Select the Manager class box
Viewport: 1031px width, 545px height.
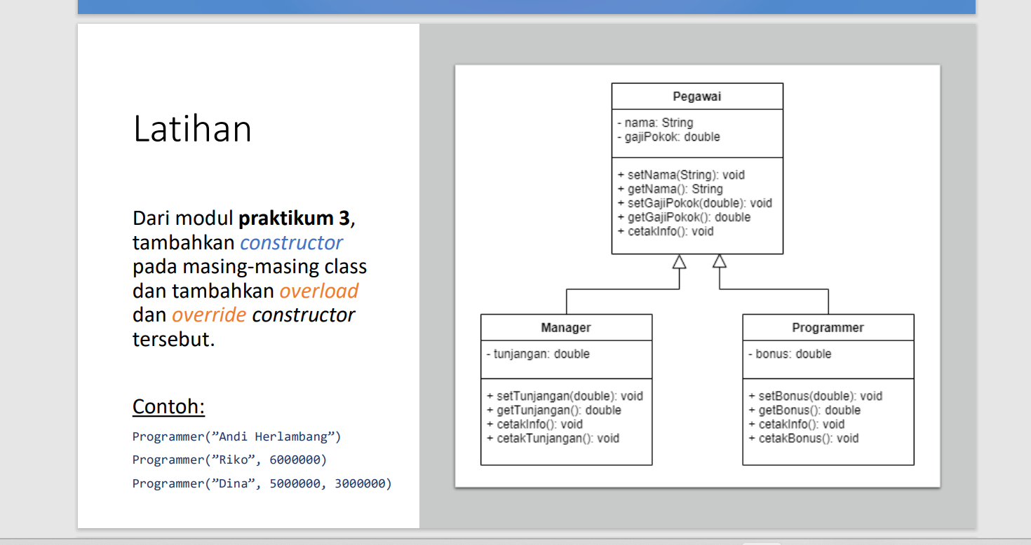click(x=565, y=327)
